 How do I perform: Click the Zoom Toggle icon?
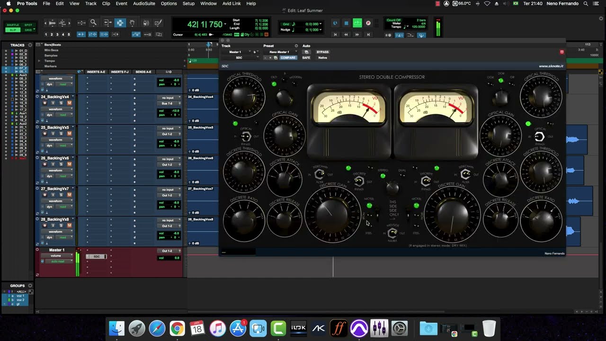pyautogui.click(x=81, y=23)
